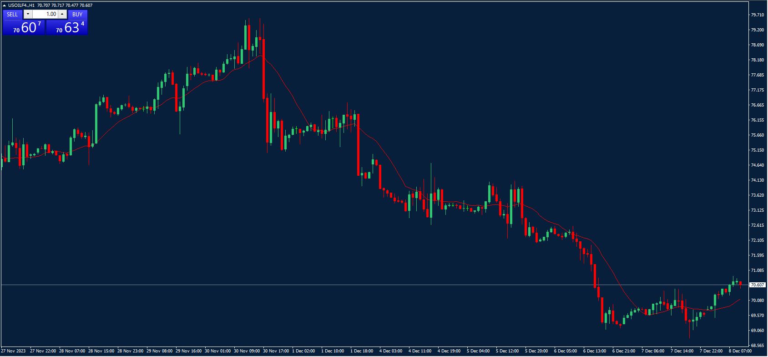Click the 4 Dec 03:00 time label
This screenshot has width=768, height=357.
pyautogui.click(x=391, y=351)
